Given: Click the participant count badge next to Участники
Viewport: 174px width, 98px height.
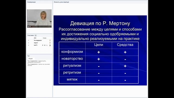Looking at the screenshot, I should pos(36,35).
